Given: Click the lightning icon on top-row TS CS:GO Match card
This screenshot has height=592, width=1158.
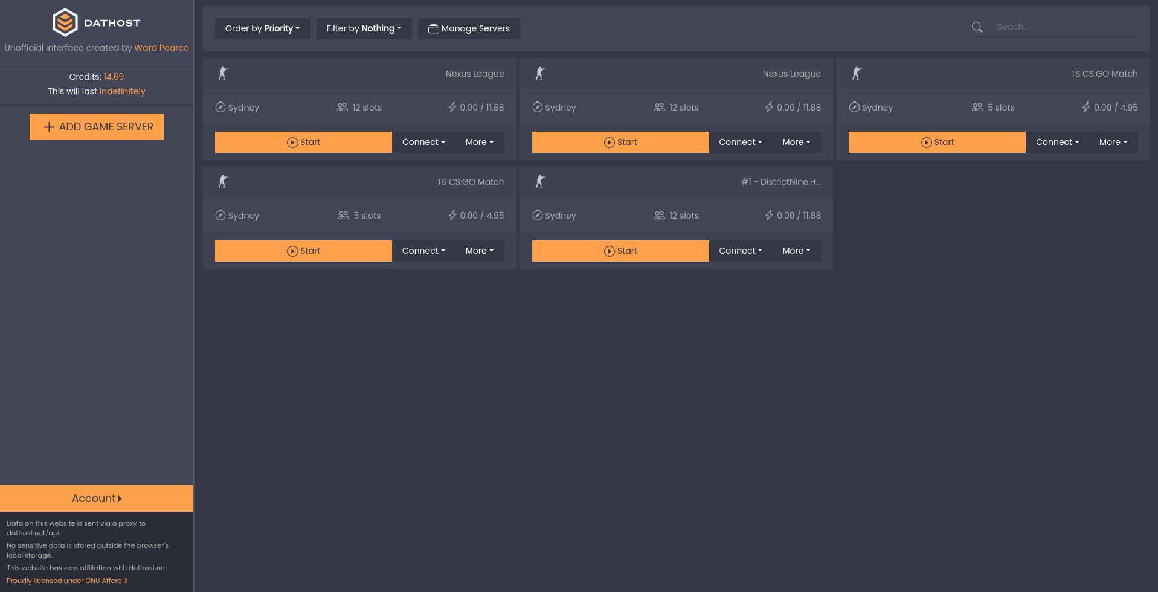Looking at the screenshot, I should (x=1086, y=108).
